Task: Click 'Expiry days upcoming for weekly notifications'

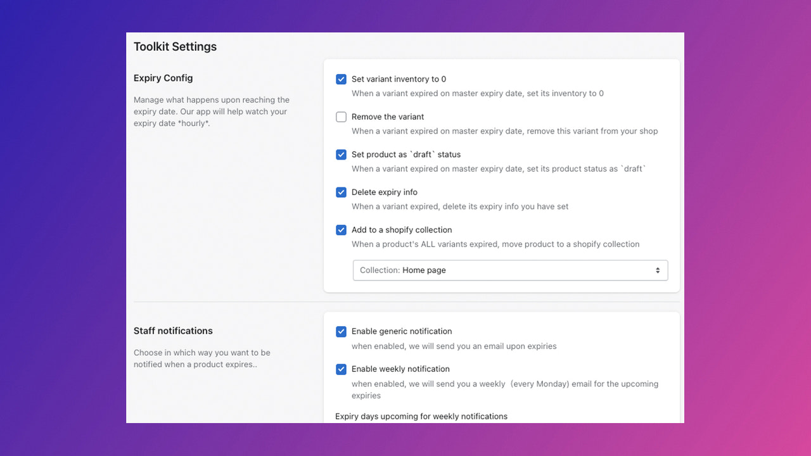Action: coord(421,416)
